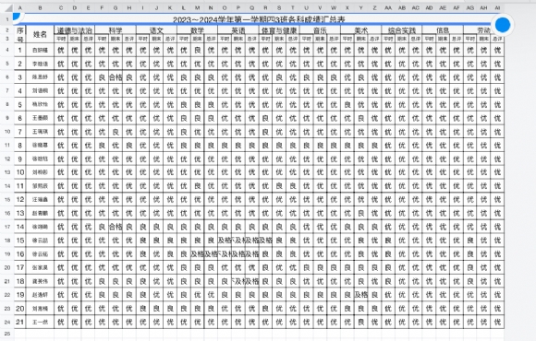This screenshot has width=536, height=341.
Task: Click the 良 cell in column G row 10
Action: tap(116, 132)
